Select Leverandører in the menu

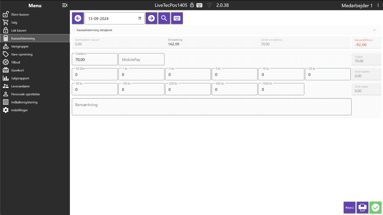click(35, 86)
